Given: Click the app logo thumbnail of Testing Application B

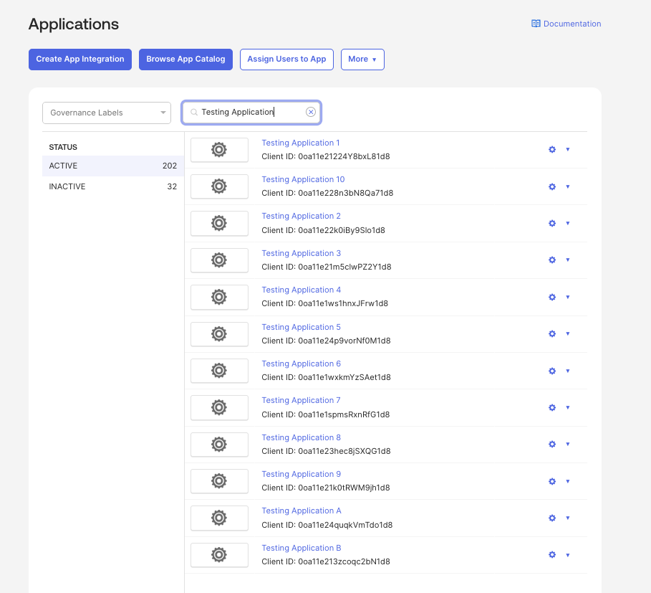Looking at the screenshot, I should 219,555.
